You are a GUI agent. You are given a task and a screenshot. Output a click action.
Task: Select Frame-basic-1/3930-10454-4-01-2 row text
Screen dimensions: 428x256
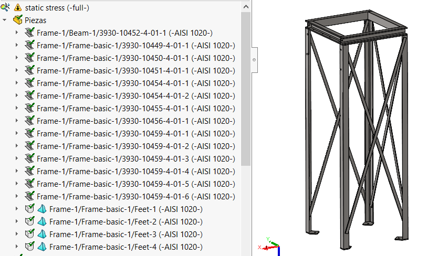(x=136, y=96)
